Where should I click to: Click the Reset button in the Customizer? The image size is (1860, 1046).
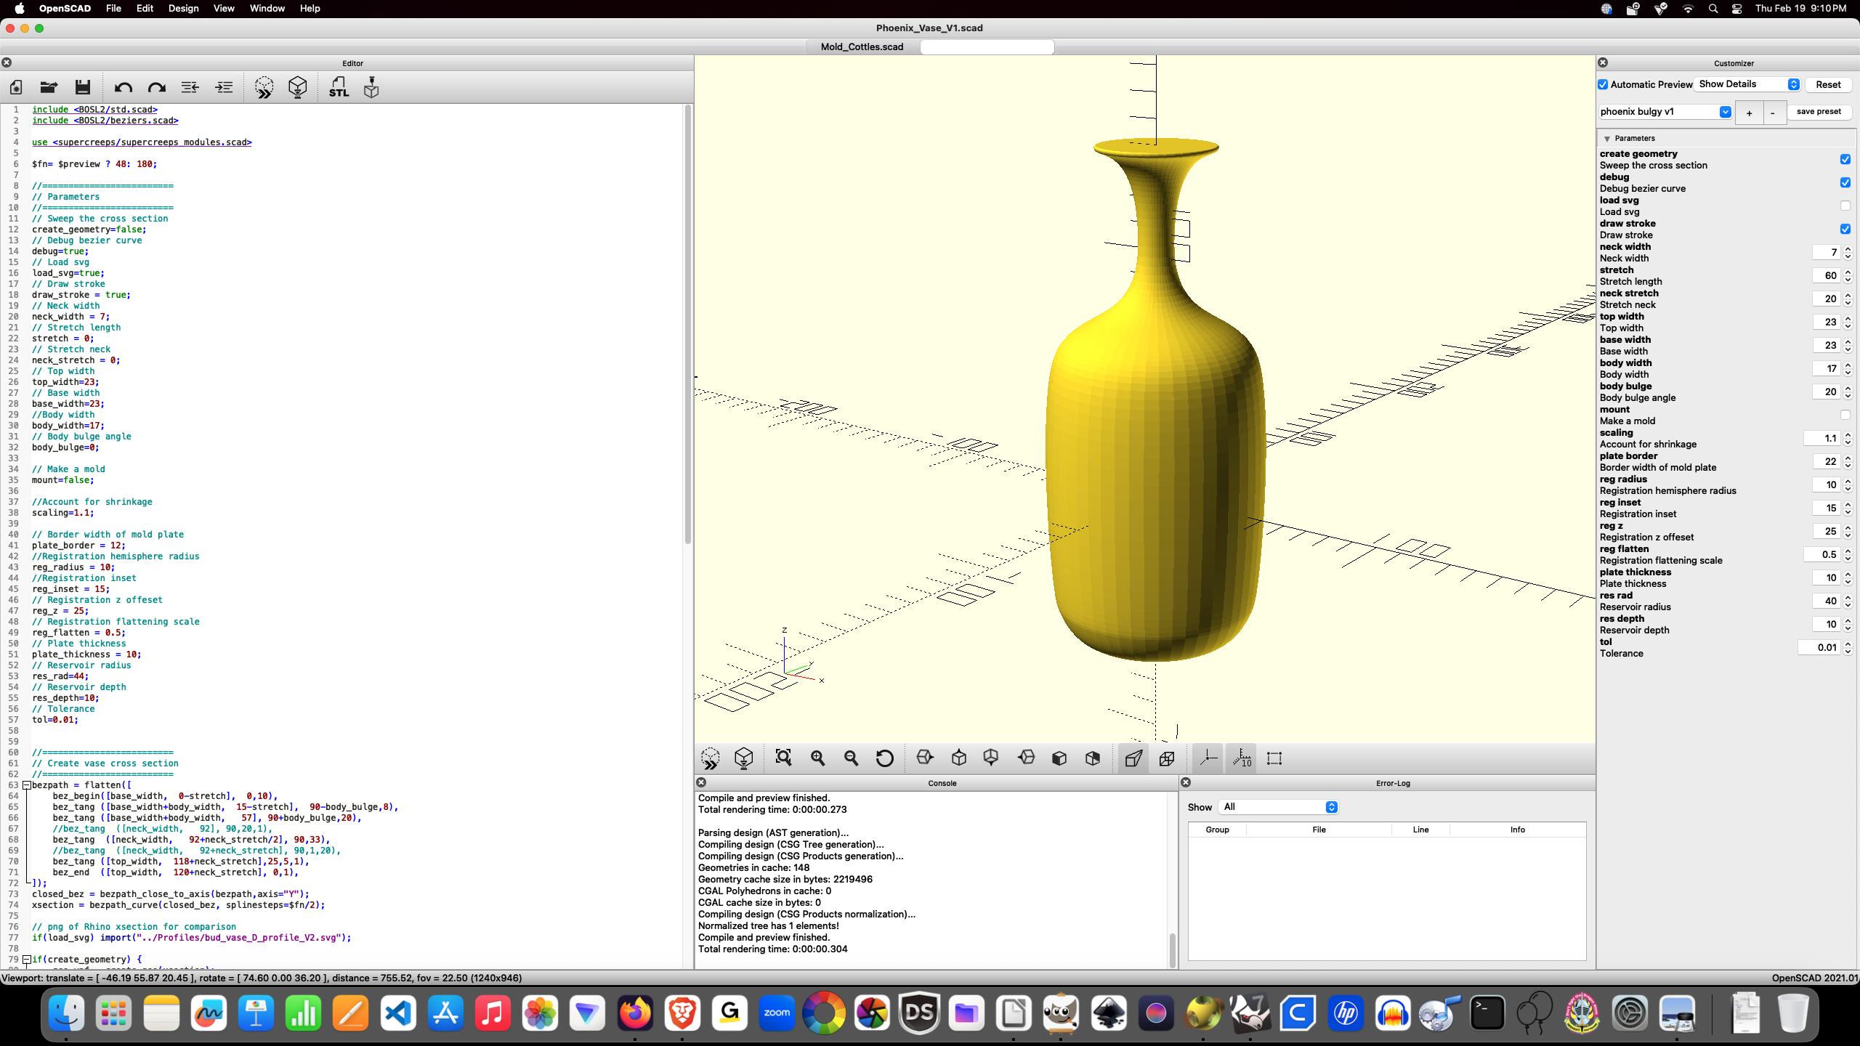click(1828, 84)
